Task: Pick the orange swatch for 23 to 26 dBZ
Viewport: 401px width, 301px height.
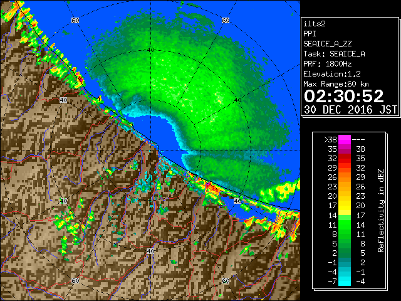Action: coord(345,187)
